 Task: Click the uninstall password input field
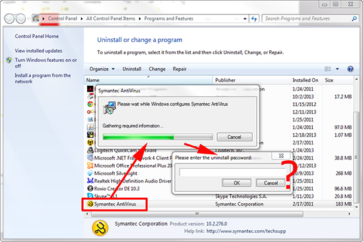pyautogui.click(x=232, y=172)
